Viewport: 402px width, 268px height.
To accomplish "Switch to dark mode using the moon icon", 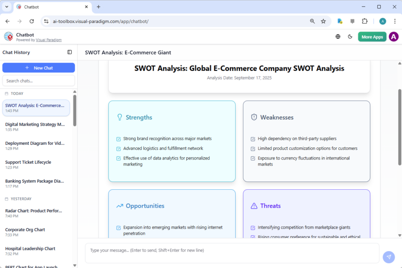I will click(350, 36).
